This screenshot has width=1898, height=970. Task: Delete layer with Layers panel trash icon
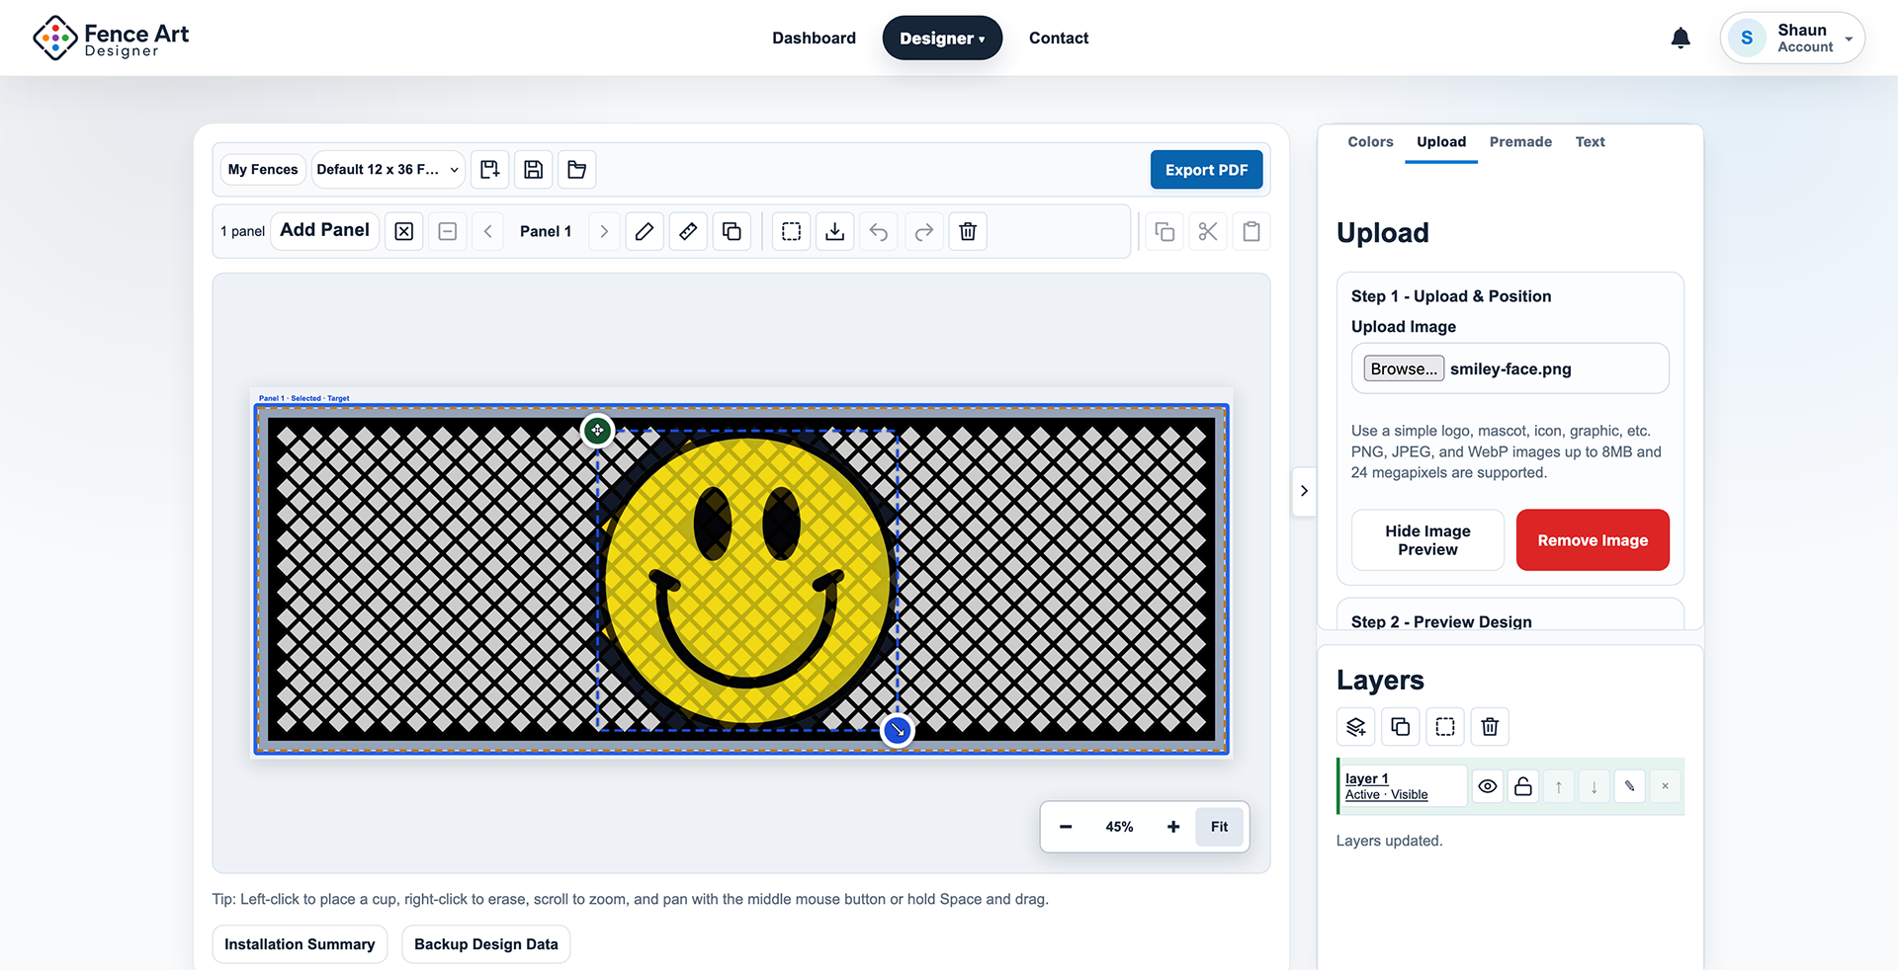[1490, 727]
